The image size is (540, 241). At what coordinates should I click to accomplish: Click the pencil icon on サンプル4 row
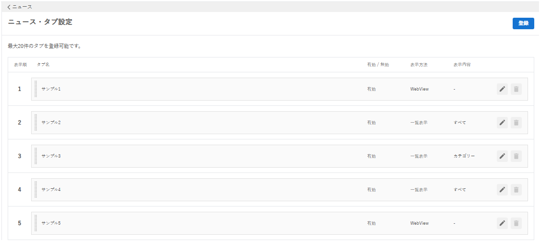(502, 190)
